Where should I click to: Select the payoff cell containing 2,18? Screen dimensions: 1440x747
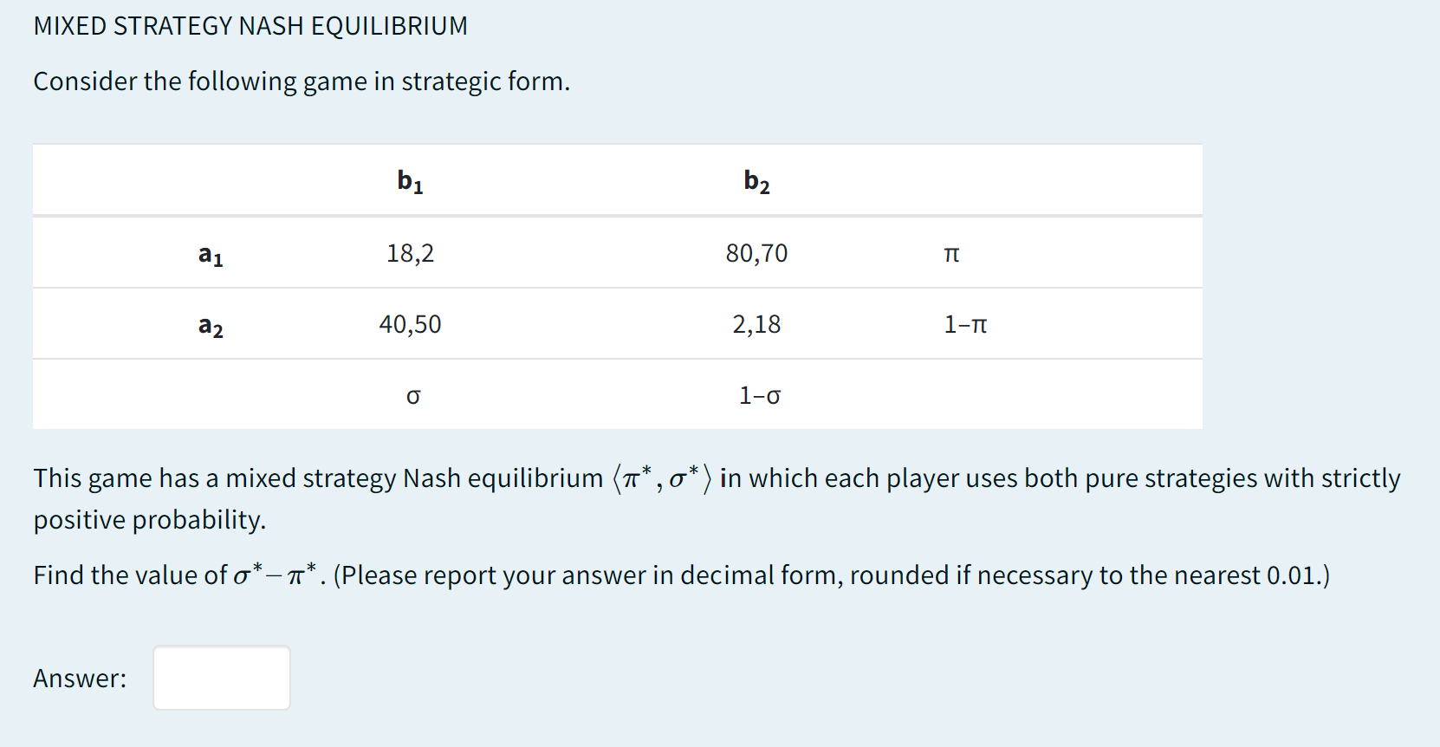tap(756, 323)
